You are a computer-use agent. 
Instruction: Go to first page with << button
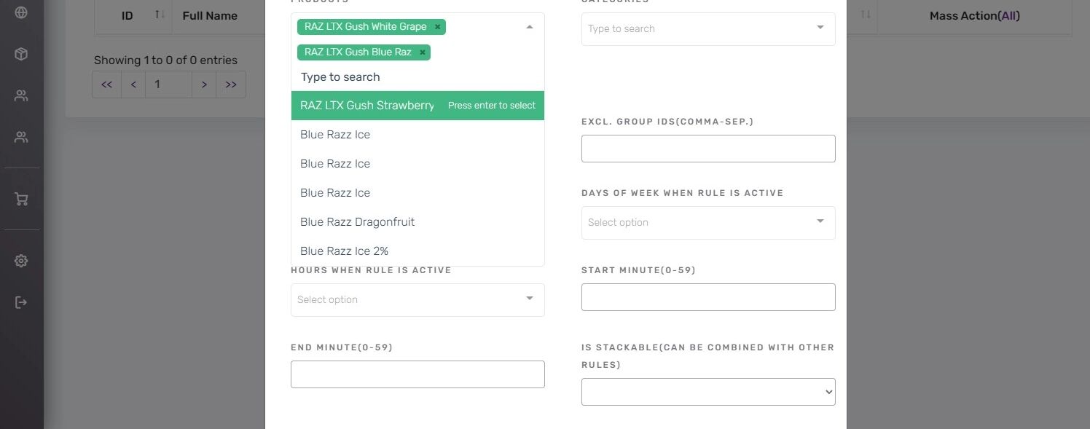(x=106, y=84)
